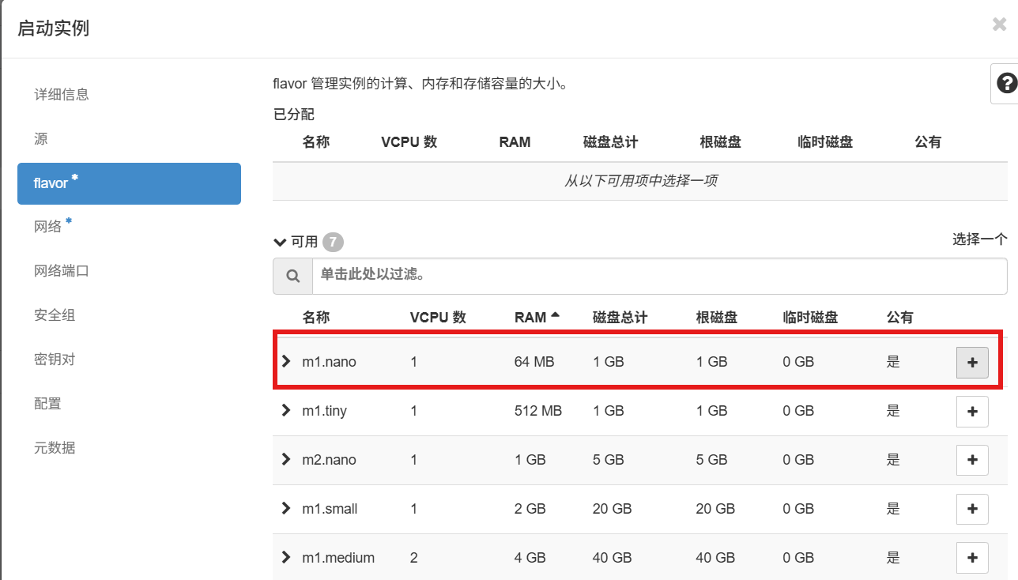Click the 512 MB RAM value
This screenshot has width=1018, height=580.
click(x=538, y=411)
